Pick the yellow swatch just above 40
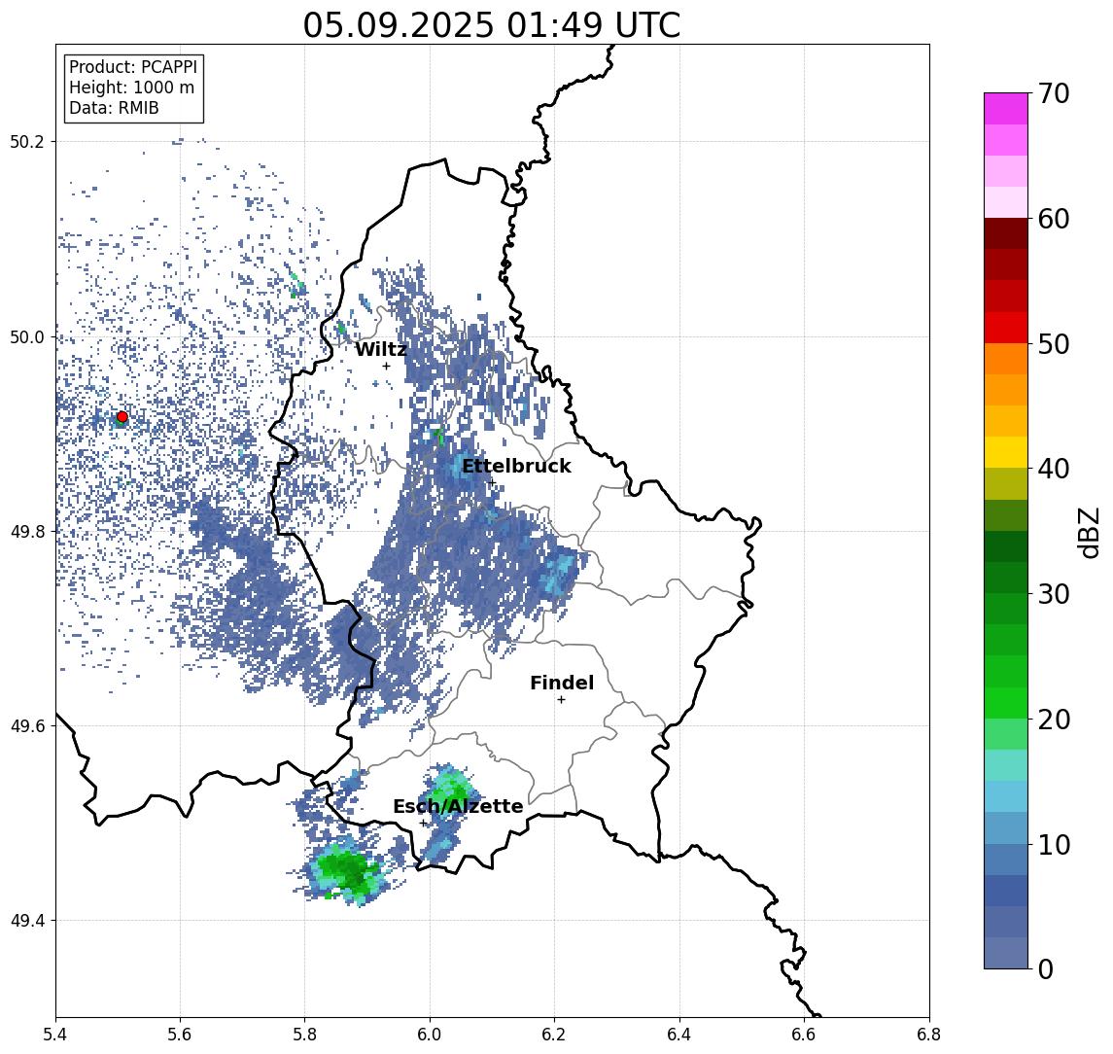Screen dimensions: 1113x1054 [1006, 452]
